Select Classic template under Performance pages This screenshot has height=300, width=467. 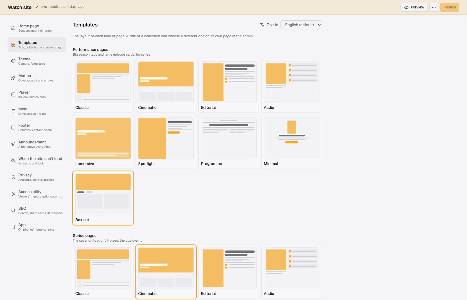103,86
